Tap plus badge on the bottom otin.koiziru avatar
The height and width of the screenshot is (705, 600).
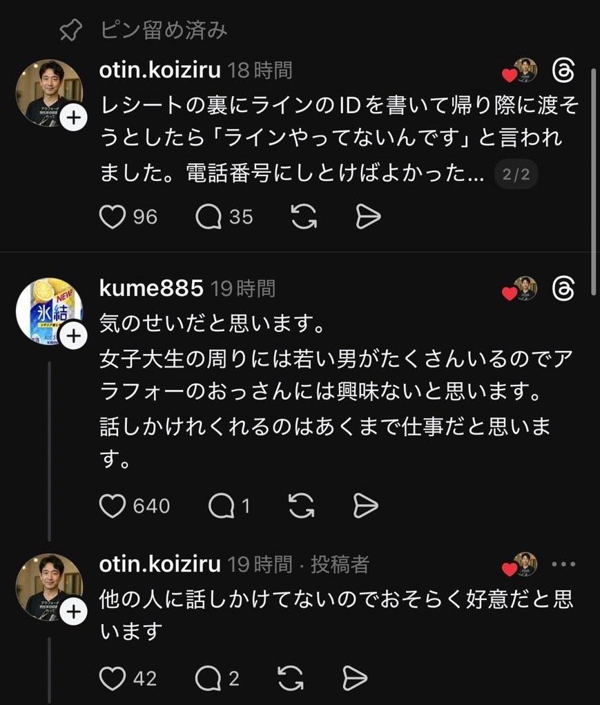72,612
